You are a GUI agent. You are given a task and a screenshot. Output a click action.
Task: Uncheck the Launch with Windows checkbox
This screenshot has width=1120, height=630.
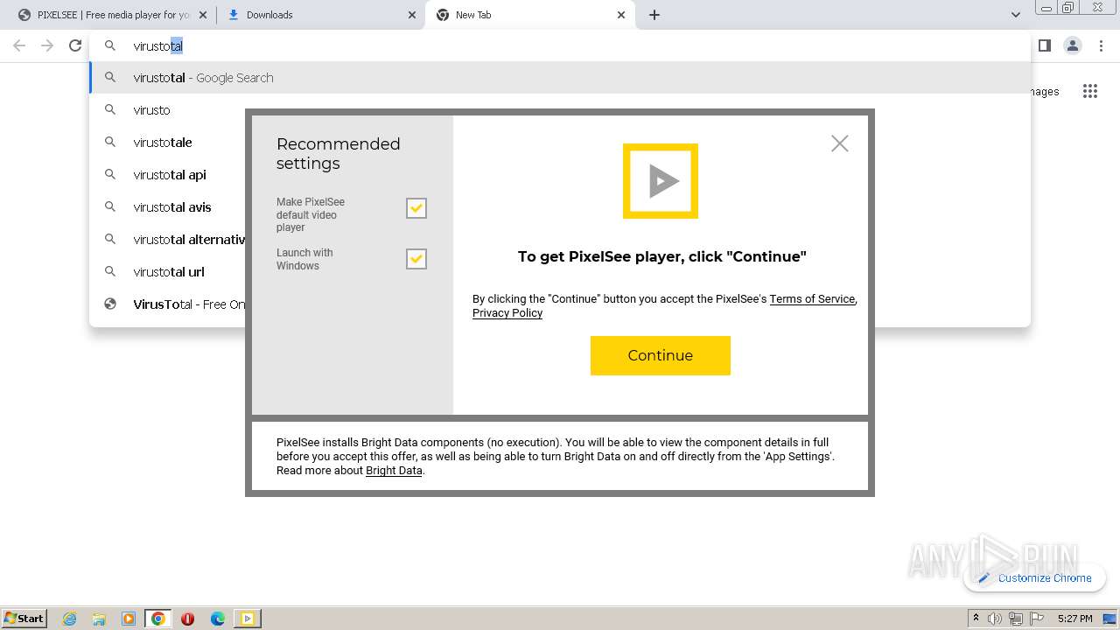[416, 259]
